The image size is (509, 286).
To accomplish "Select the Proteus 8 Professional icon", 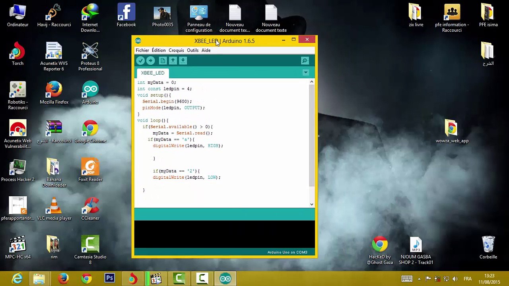I will 90,57.
